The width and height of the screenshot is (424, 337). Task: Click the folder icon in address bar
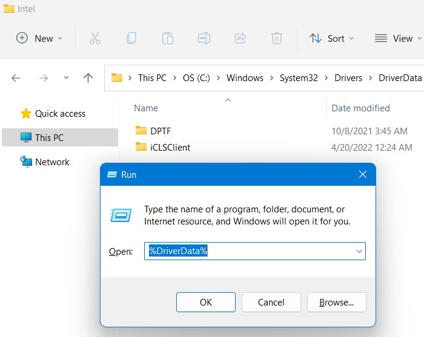point(117,78)
